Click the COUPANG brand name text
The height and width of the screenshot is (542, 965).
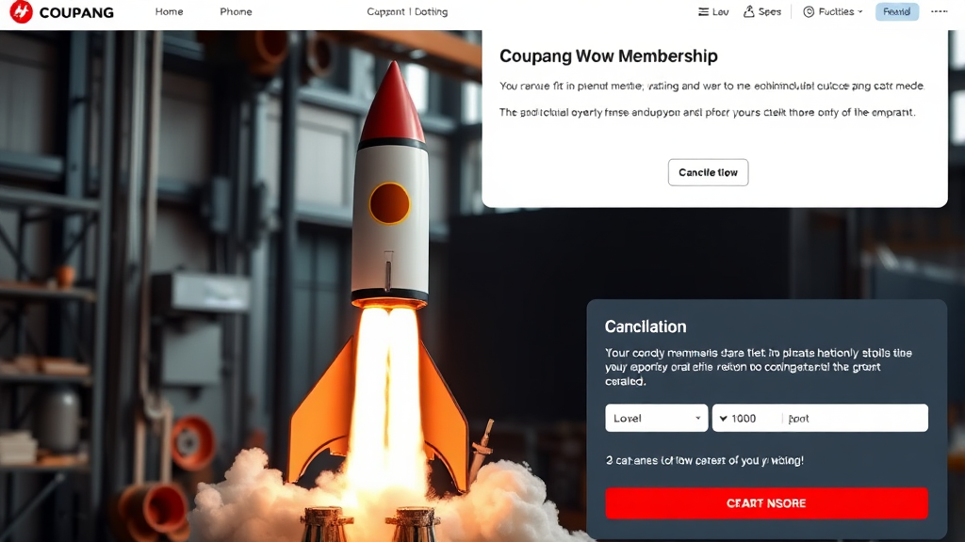click(76, 12)
